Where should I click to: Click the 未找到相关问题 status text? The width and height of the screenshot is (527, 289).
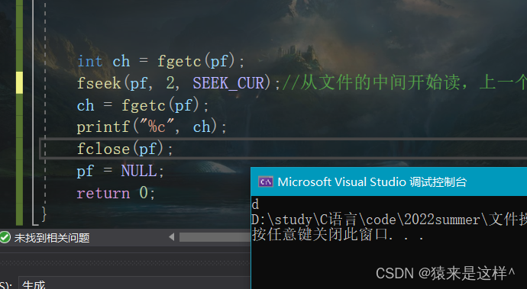[x=52, y=238]
